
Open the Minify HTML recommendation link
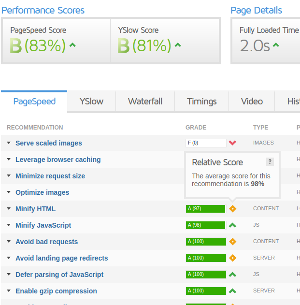(35, 209)
